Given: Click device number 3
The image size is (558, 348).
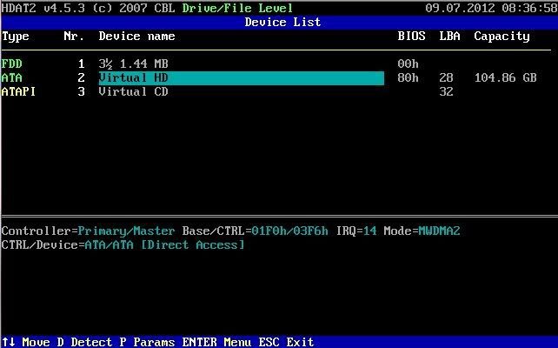Looking at the screenshot, I should [81, 92].
